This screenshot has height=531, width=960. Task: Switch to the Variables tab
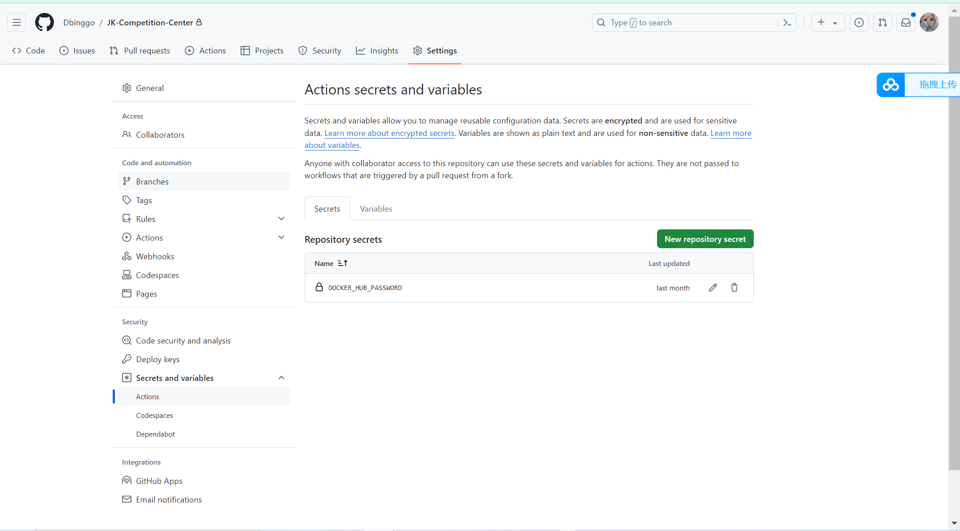(x=376, y=208)
